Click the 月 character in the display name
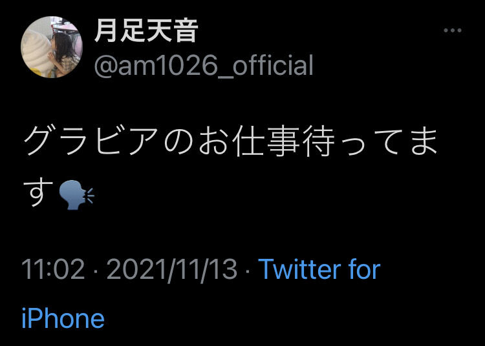Screen dimensions: 485x346 pyautogui.click(x=106, y=30)
